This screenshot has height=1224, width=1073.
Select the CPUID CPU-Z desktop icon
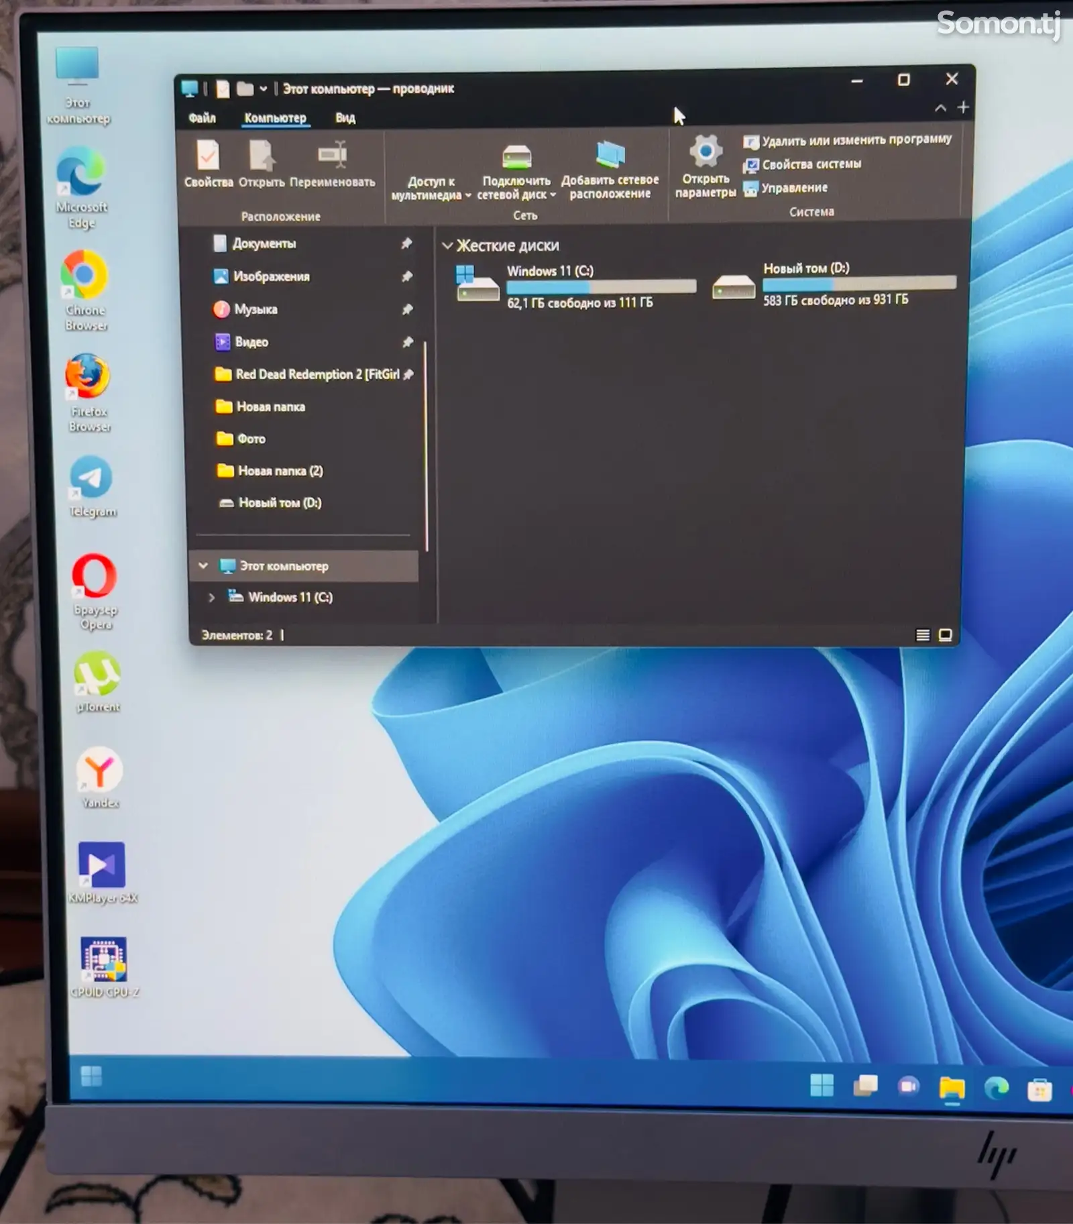coord(105,967)
